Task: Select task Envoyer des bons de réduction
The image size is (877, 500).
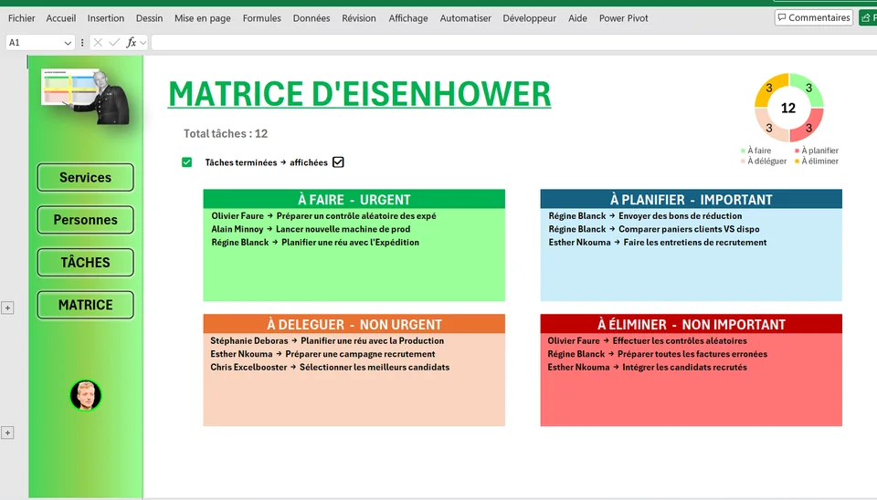Action: click(x=680, y=215)
